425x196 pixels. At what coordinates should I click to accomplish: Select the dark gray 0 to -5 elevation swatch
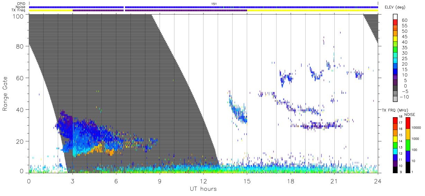pyautogui.click(x=395, y=88)
